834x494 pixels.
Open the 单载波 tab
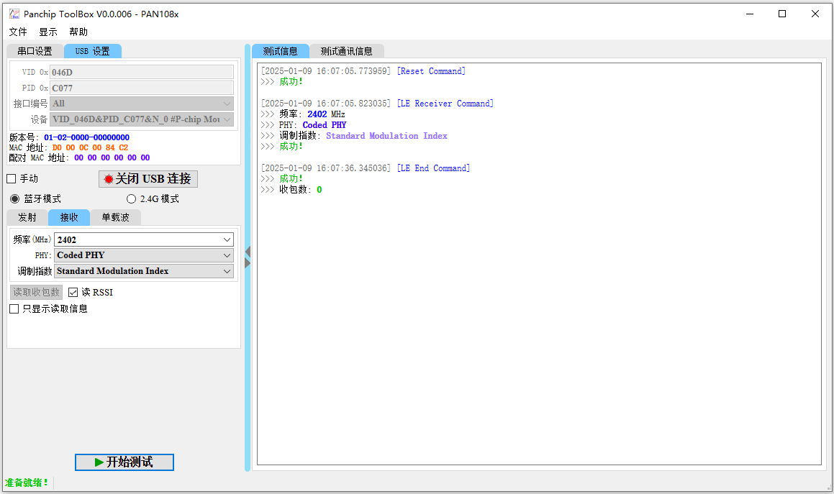115,217
